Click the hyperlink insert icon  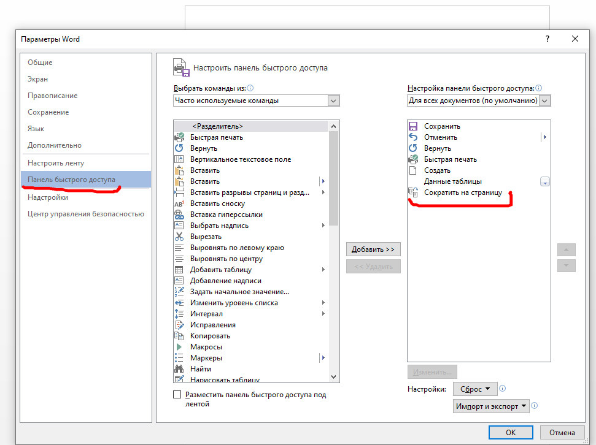(179, 215)
